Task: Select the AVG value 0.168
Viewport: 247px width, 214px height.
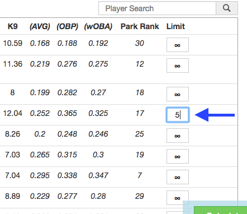Action: 40,43
